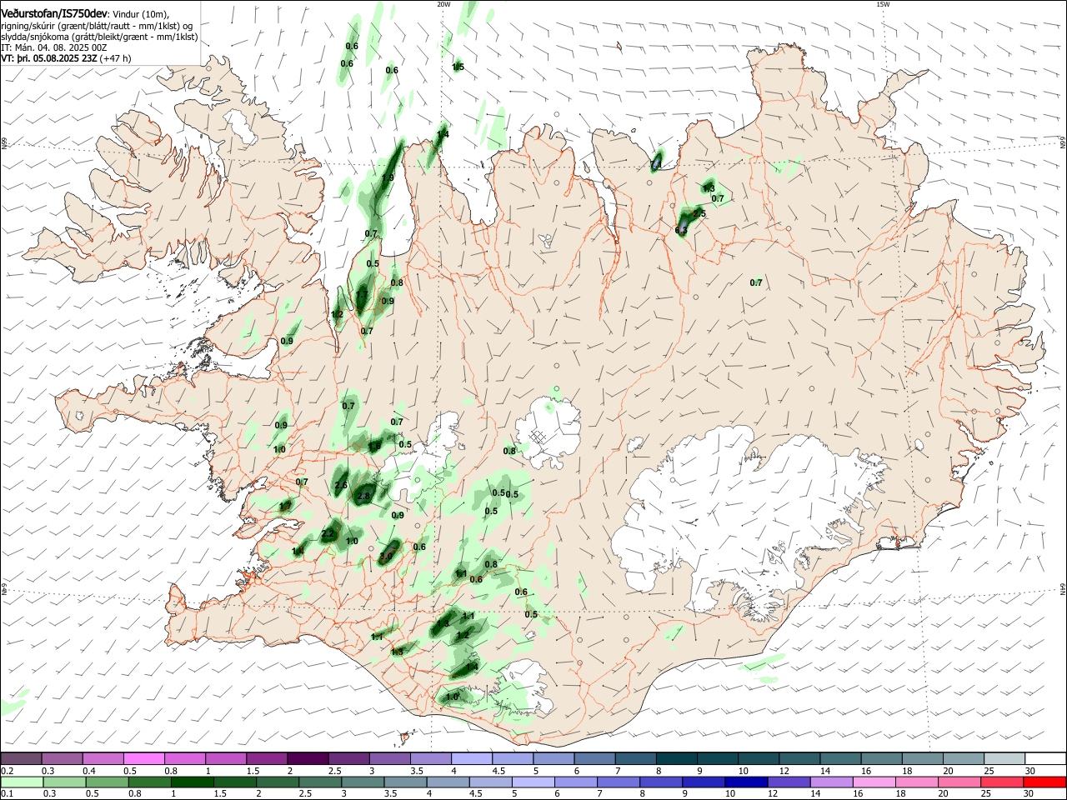
Task: Click the 2.2 precipitation value on the map
Action: (x=328, y=533)
